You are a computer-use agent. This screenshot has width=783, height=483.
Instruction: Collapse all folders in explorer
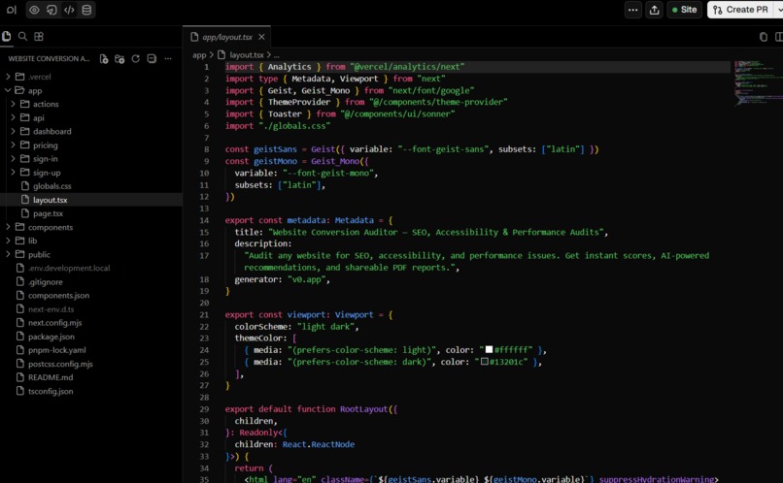tap(152, 59)
